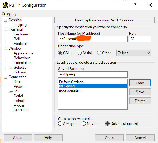Open the Colours settings category
Viewport: 158px width, 143px height.
click(x=20, y=72)
